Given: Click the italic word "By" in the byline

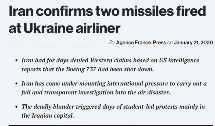Looking at the screenshot, I should coord(112,43).
